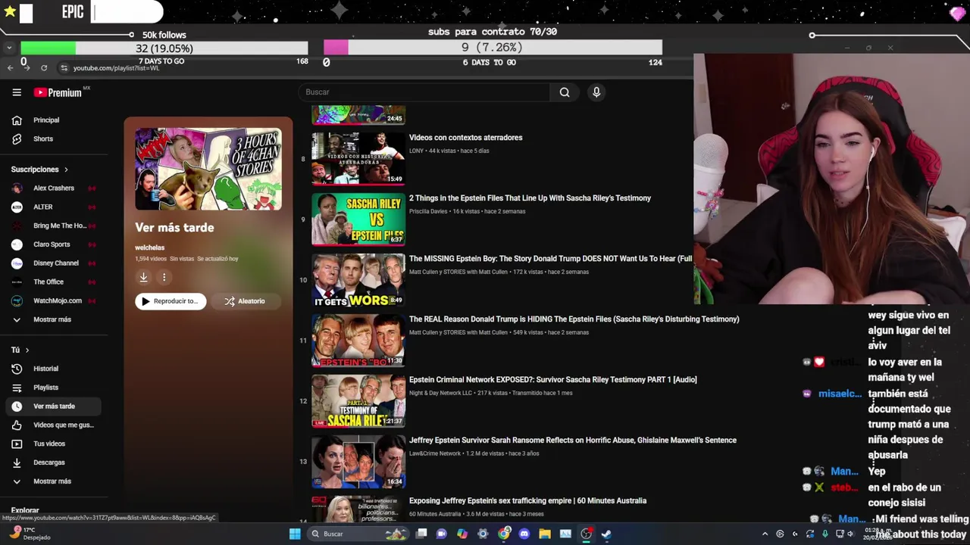Go to YouTube Premium home logo
Screen dimensions: 970x545
click(x=58, y=92)
